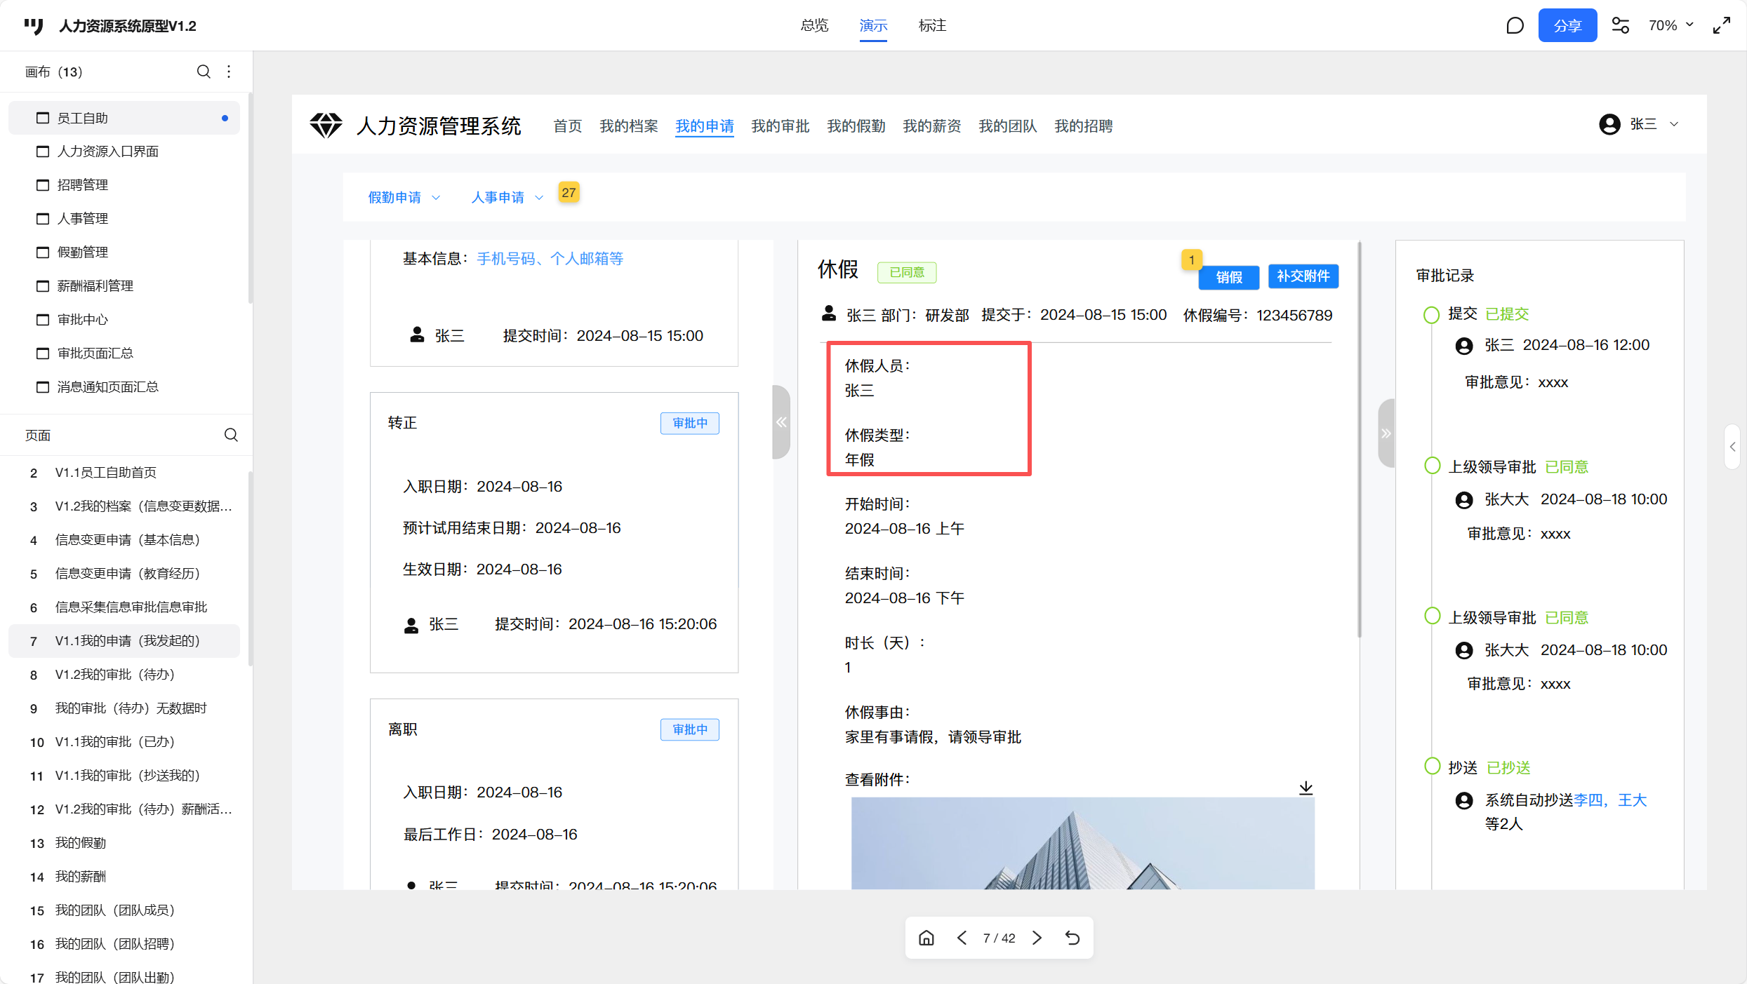Search canvases with the magnifier icon

pos(204,72)
